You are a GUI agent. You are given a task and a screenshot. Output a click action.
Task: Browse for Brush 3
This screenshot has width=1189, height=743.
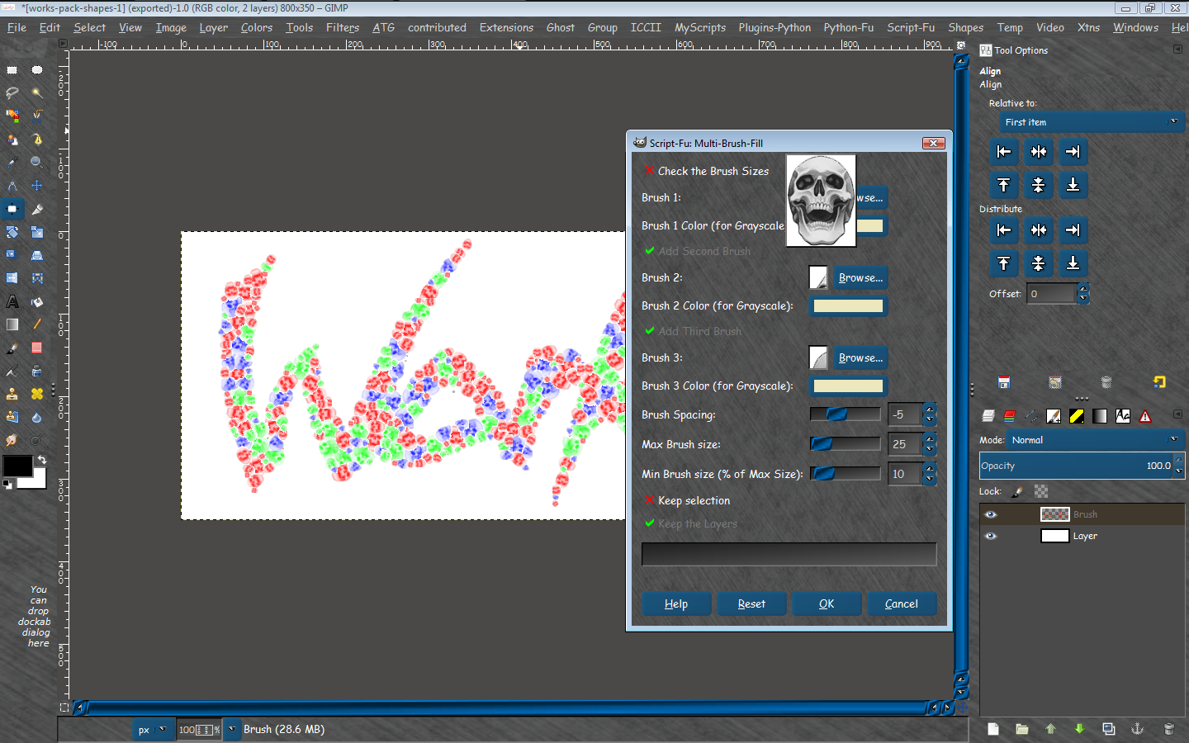click(x=860, y=357)
